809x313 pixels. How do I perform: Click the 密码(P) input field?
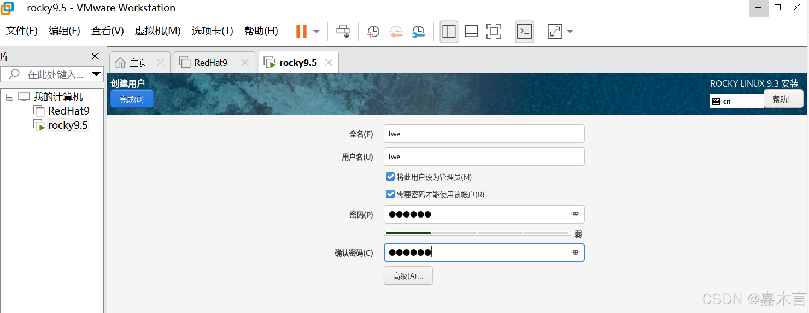(x=484, y=214)
